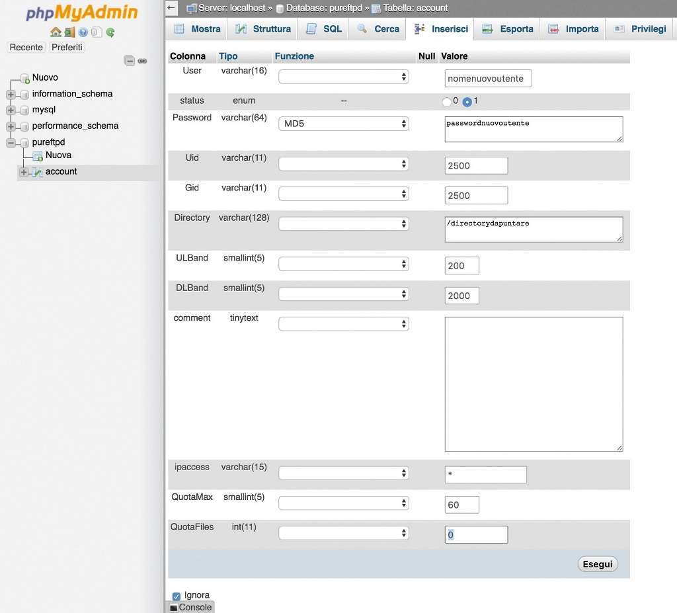Switch to the Struttura tab

263,29
